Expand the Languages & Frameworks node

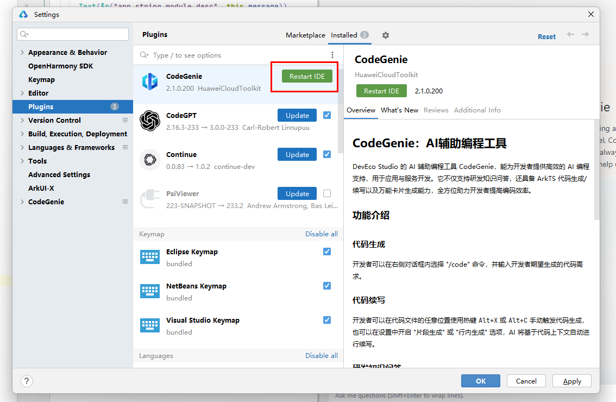[22, 148]
